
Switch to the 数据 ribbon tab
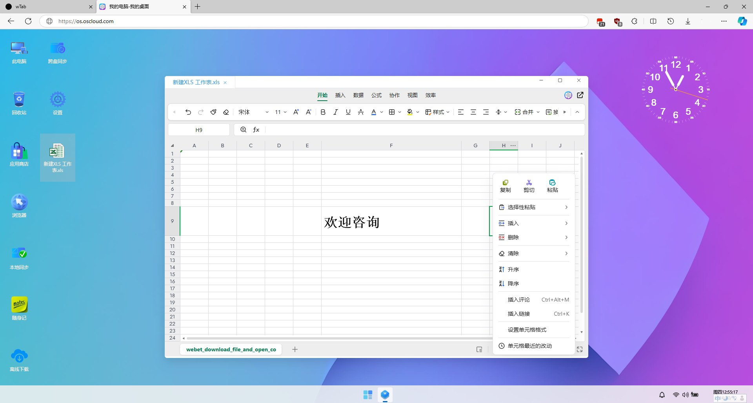coord(358,95)
